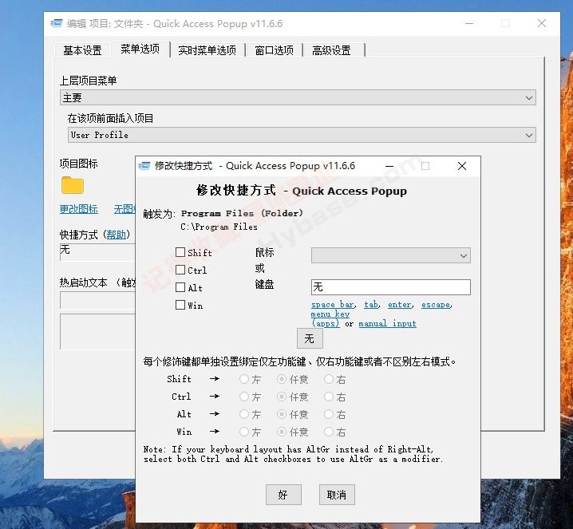Click the 快捷方式 field showing 无
This screenshot has width=573, height=529.
point(97,251)
